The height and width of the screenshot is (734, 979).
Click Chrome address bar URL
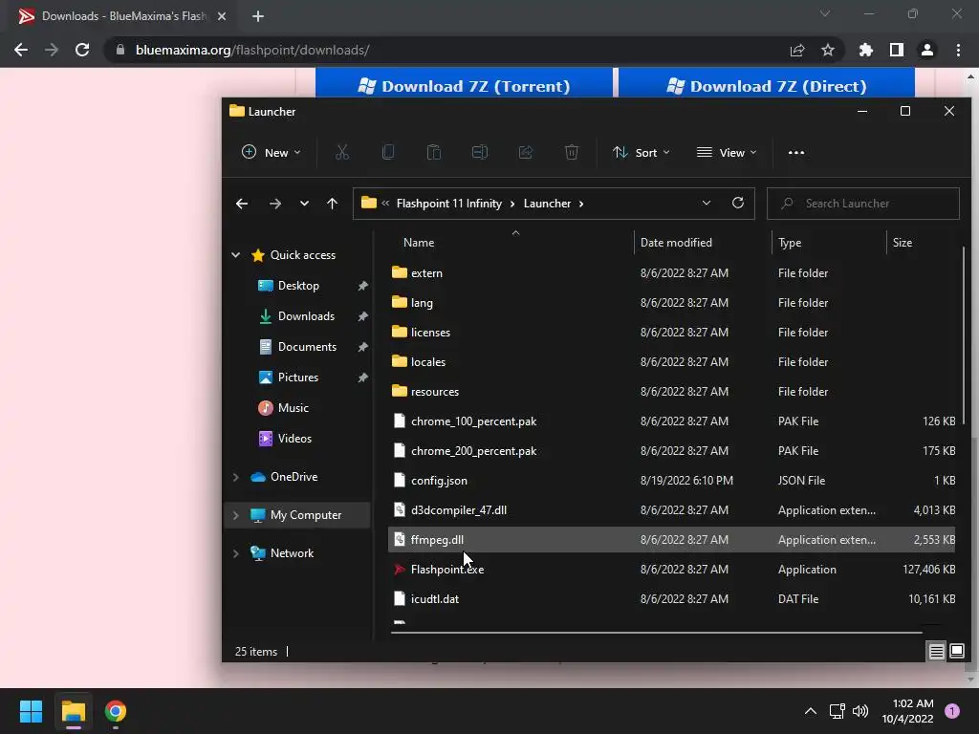(252, 50)
